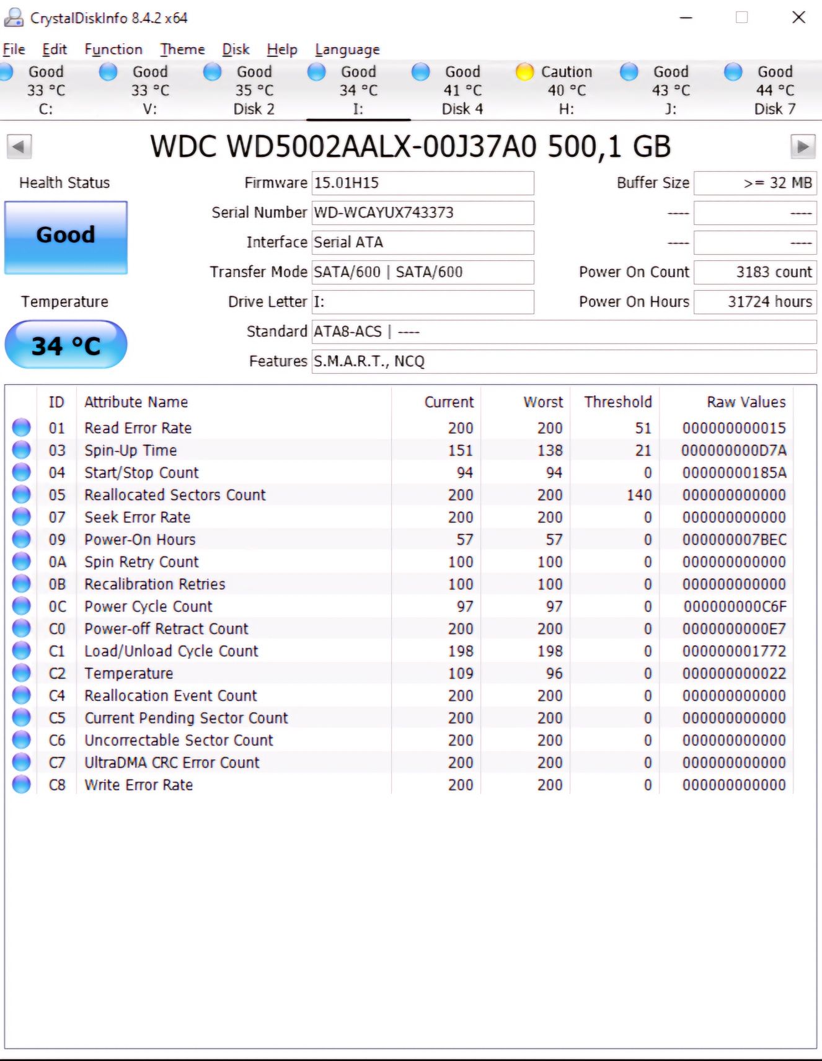Open the Function menu
Image resolution: width=822 pixels, height=1061 pixels.
[113, 50]
